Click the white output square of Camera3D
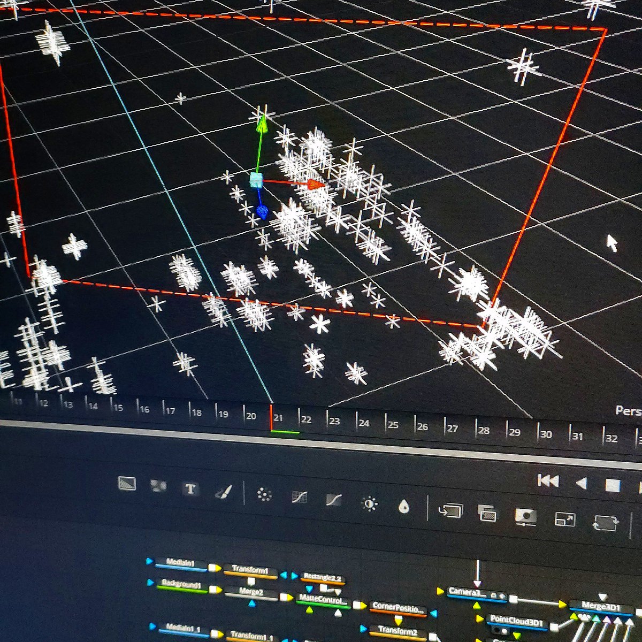This screenshot has width=642, height=642. (x=513, y=599)
